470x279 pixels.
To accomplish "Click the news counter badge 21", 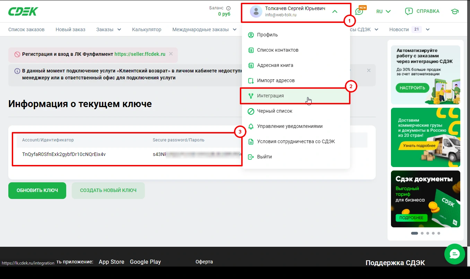I will [417, 29].
